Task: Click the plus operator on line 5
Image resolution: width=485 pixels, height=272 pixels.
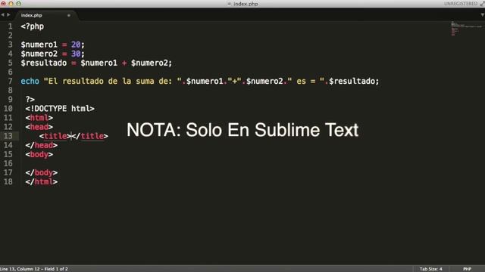Action: coord(124,63)
